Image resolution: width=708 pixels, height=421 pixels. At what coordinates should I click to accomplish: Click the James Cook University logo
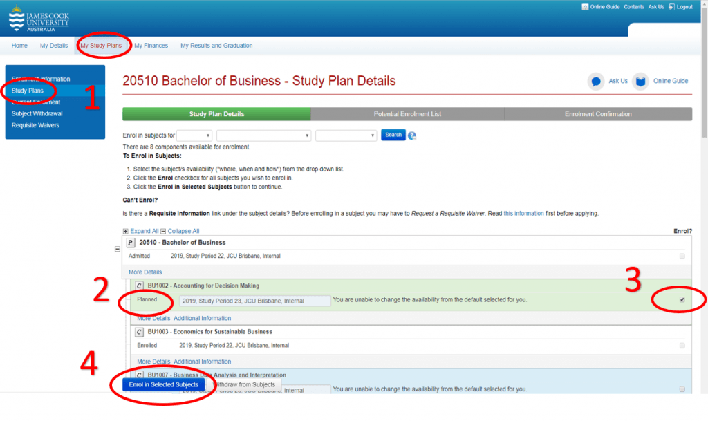pyautogui.click(x=39, y=19)
